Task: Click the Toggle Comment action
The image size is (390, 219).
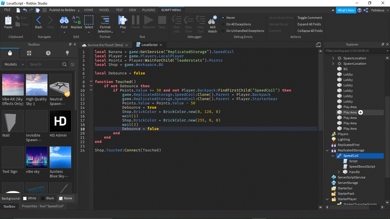Action: 309,18
